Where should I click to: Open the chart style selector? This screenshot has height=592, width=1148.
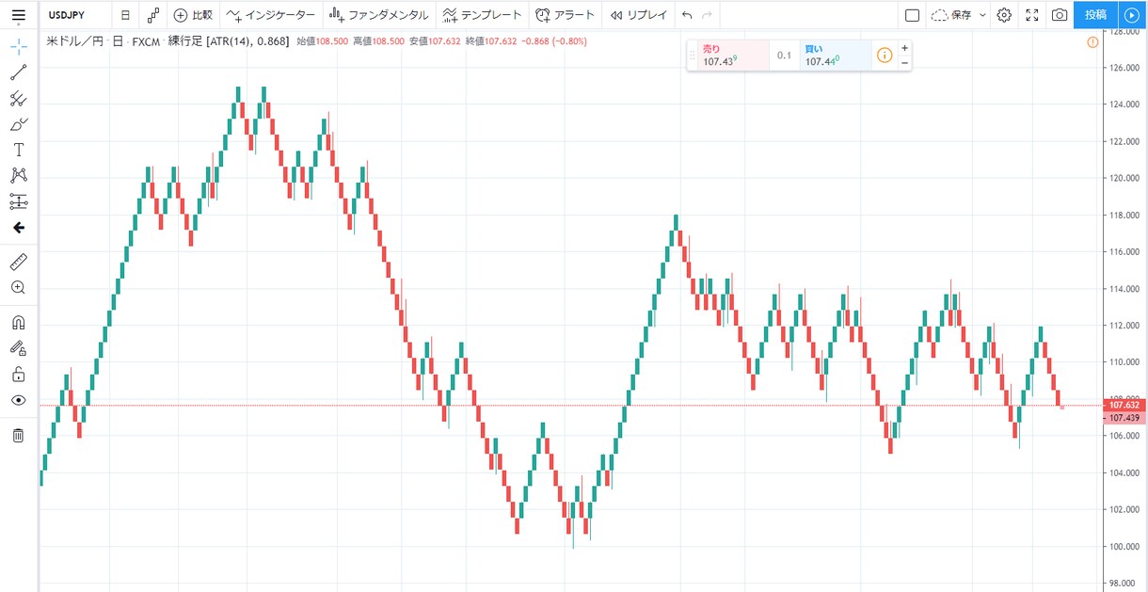pos(153,15)
